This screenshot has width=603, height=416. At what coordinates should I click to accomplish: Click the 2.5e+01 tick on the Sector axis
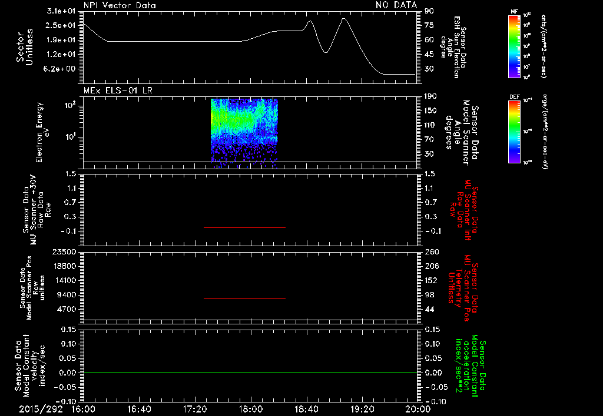coord(61,25)
